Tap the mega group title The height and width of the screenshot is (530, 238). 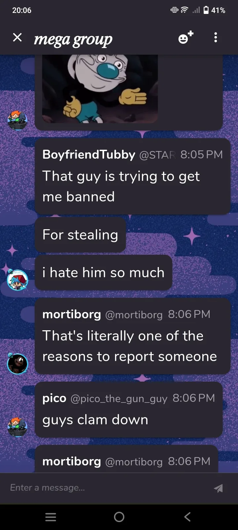pyautogui.click(x=73, y=39)
